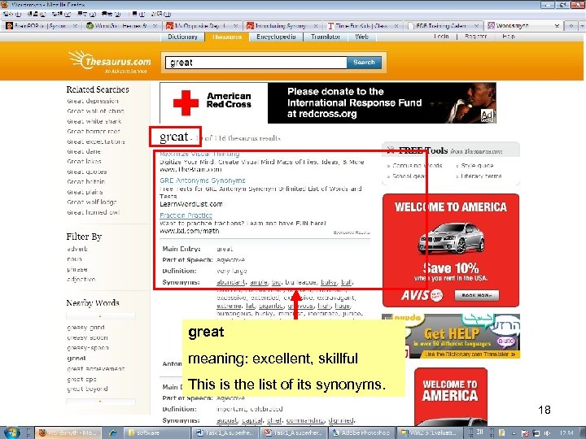Screen dimensions: 586x439
Task: Click the synonym abundant
Action: point(231,282)
